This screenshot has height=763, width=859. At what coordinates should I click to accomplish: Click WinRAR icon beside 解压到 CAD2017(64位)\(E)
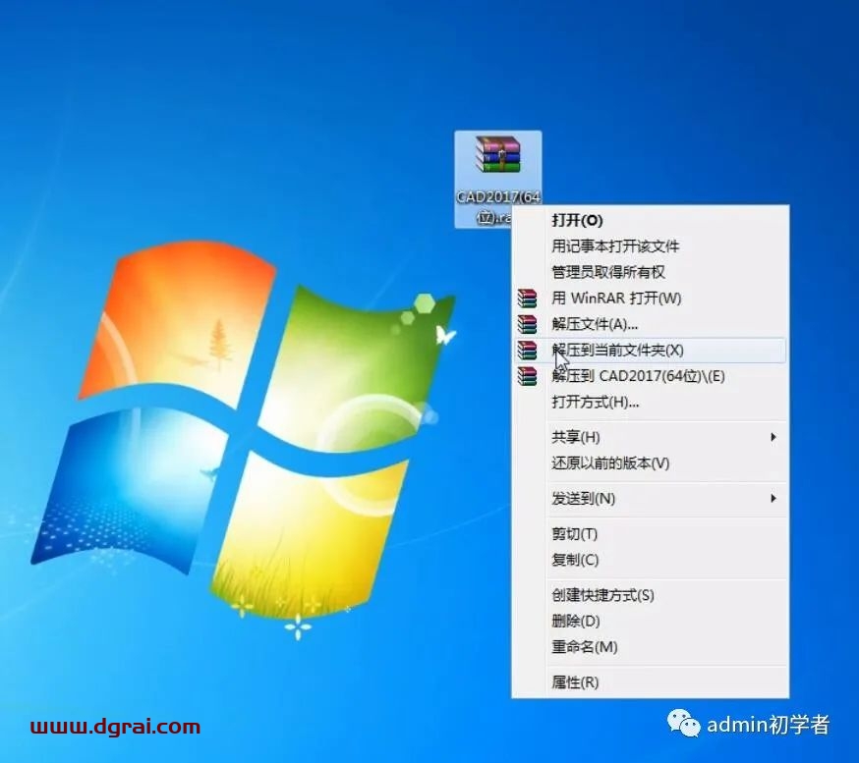[x=527, y=376]
